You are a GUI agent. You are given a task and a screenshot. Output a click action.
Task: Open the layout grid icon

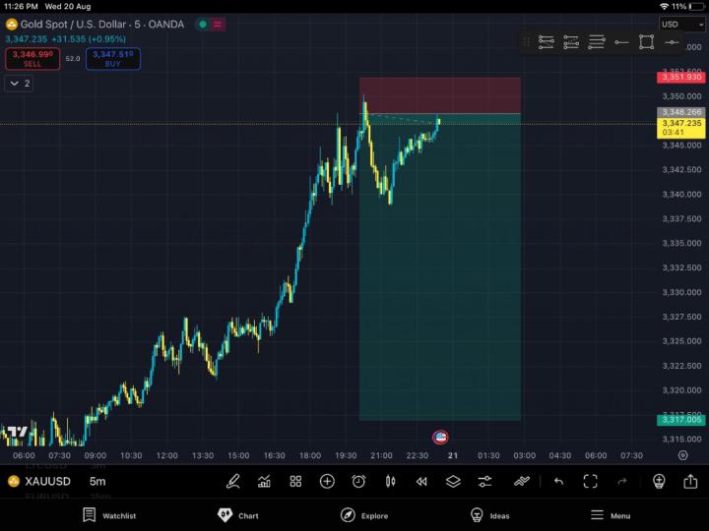click(295, 481)
